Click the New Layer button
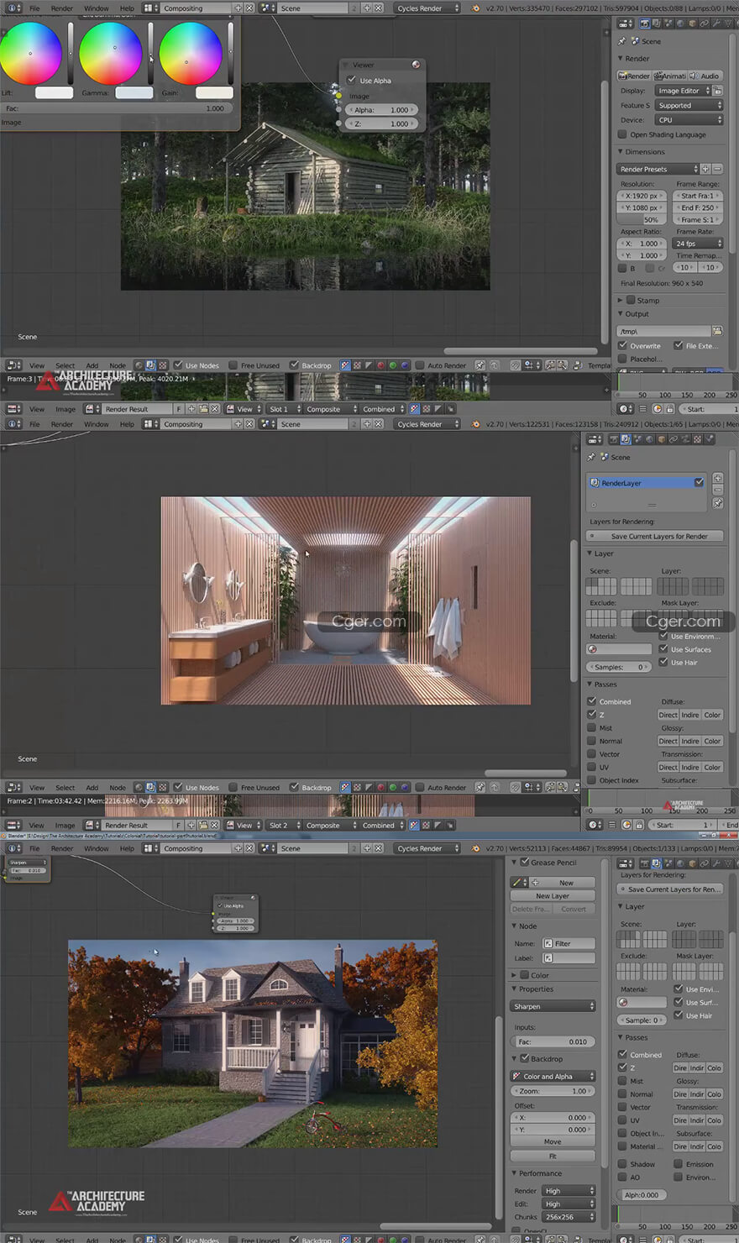The width and height of the screenshot is (739, 1243). 553,896
